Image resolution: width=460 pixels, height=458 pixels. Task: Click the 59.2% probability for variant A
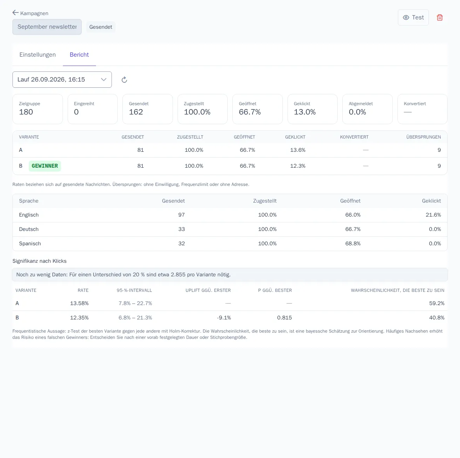point(437,303)
